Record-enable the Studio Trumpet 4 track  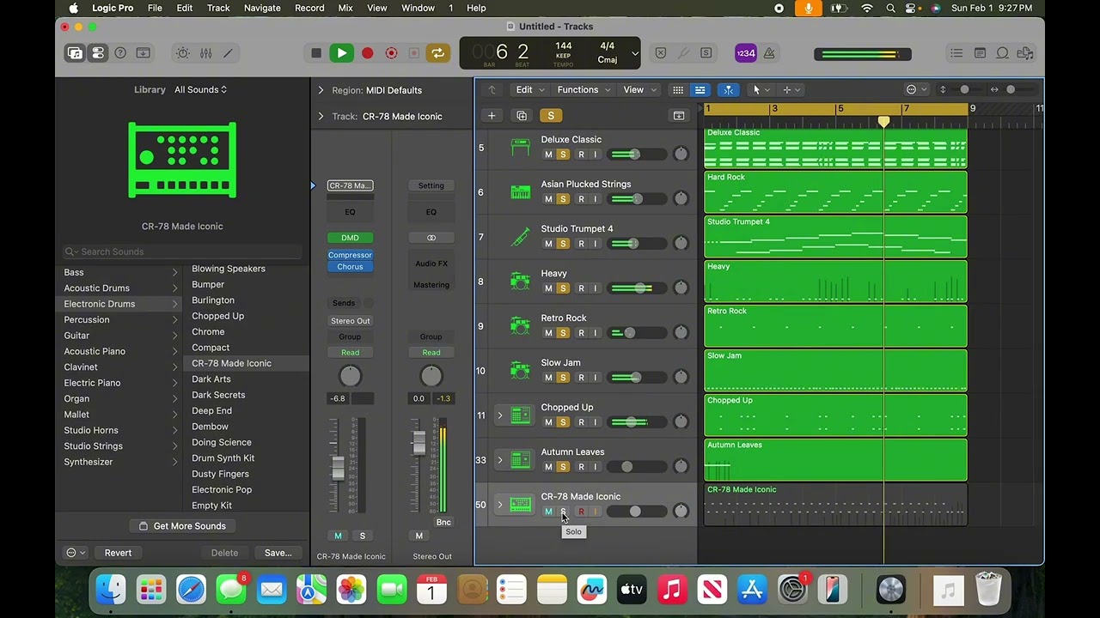[581, 244]
